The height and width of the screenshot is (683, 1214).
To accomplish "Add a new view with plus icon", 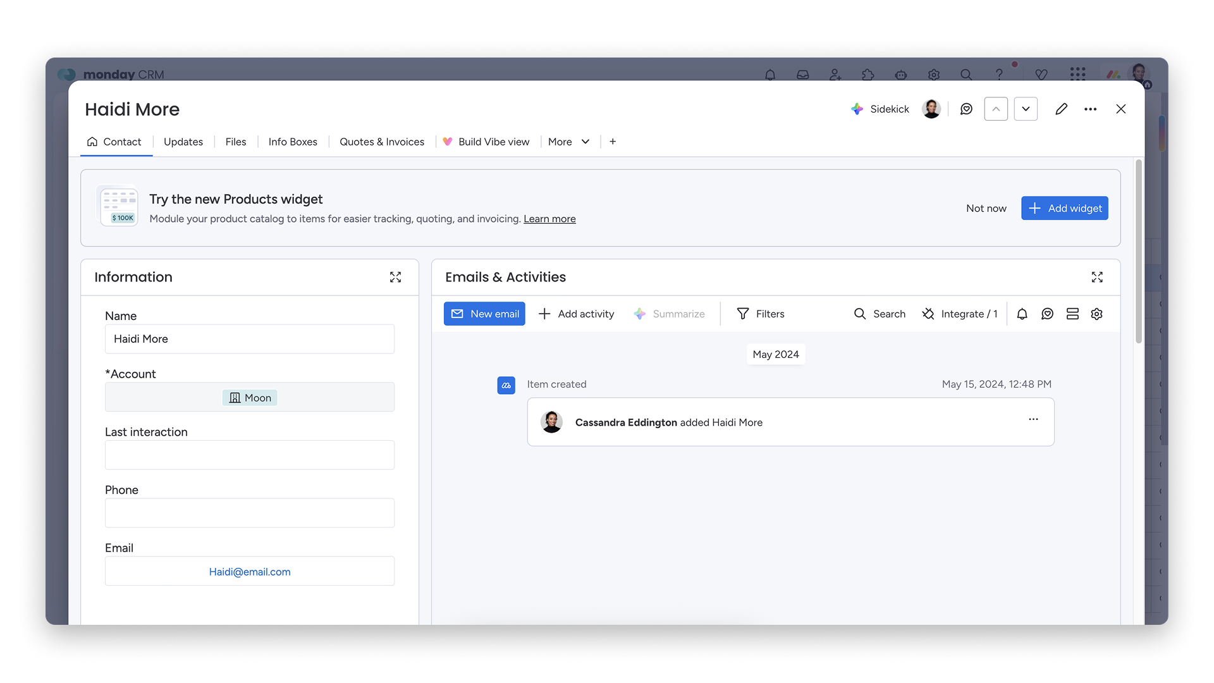I will (613, 142).
